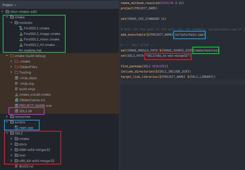Click the SDL2.dll unknown-file icon

17,111
